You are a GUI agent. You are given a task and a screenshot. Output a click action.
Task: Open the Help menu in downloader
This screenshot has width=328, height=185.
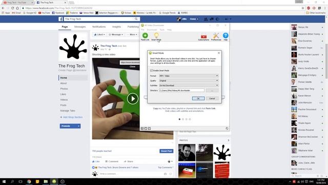(169, 30)
